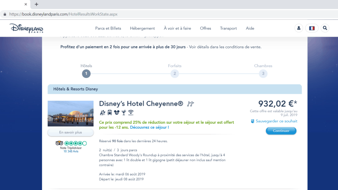Click the park castle amenity icon
The width and height of the screenshot is (338, 190).
tap(103, 112)
